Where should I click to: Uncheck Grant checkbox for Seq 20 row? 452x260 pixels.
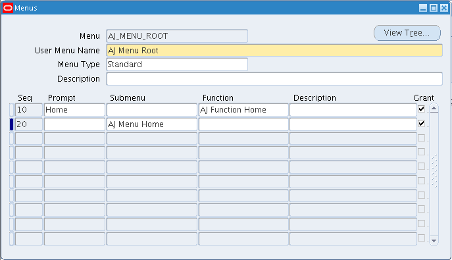pyautogui.click(x=422, y=123)
